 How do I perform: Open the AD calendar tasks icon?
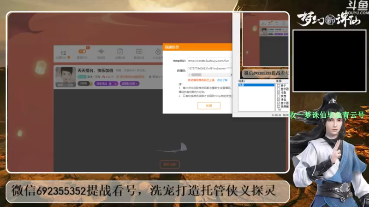click(139, 52)
